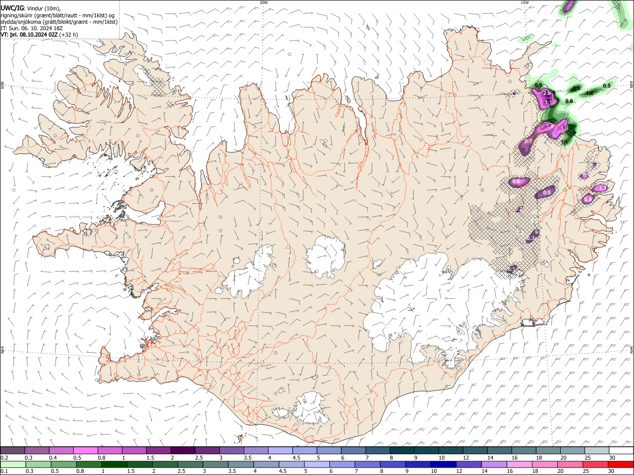Pick the bright red 30 swatch in rain scale
634x475 pixels.
[621, 465]
